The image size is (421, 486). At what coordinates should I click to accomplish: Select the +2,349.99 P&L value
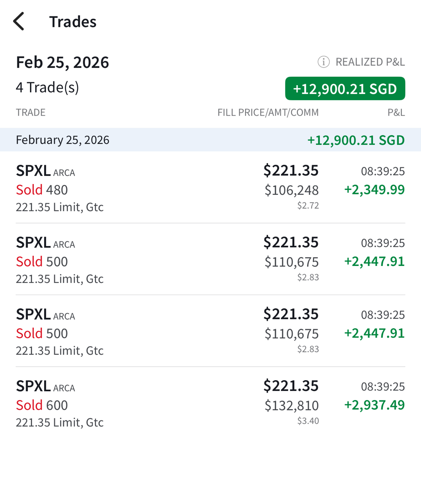[x=374, y=190]
